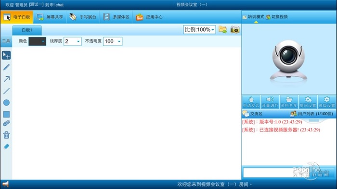The image size is (337, 189).
Task: Click the 工具 tools label
Action: click(6, 41)
